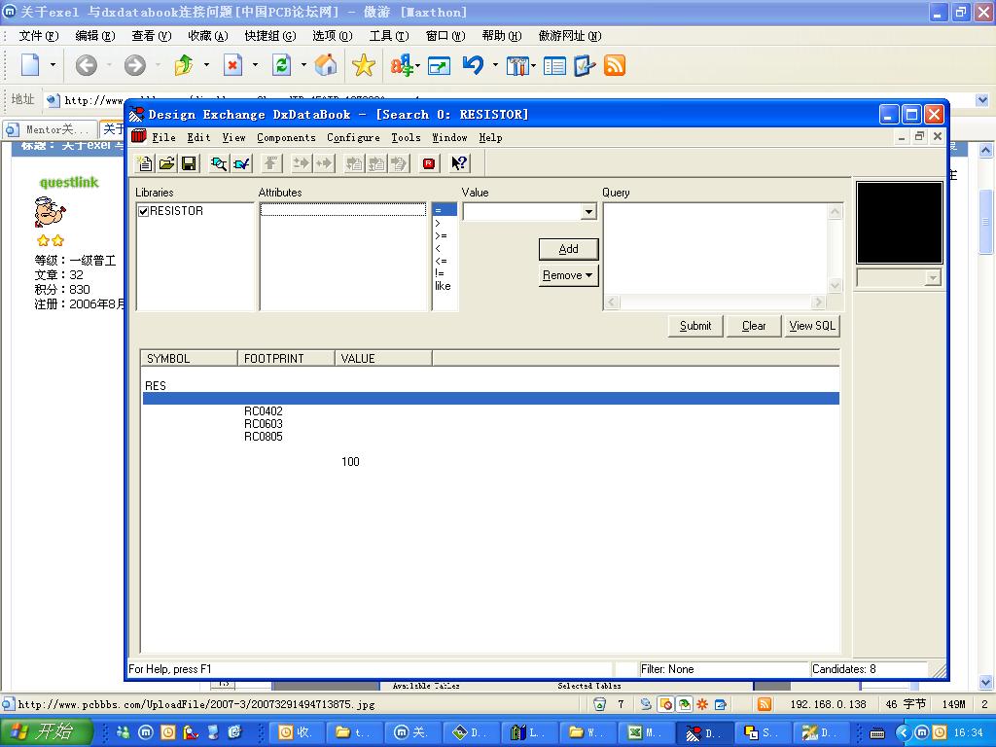This screenshot has width=996, height=747.
Task: Open the Value combo box dropdown
Action: [x=588, y=211]
